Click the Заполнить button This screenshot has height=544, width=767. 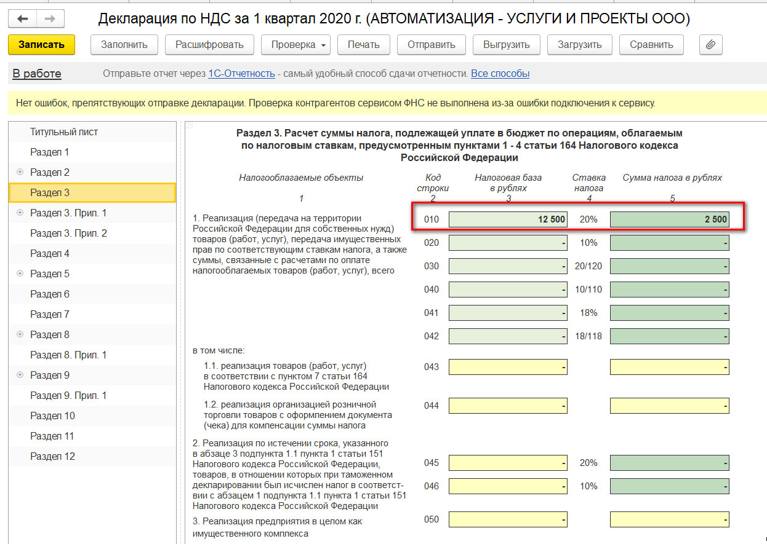(124, 44)
